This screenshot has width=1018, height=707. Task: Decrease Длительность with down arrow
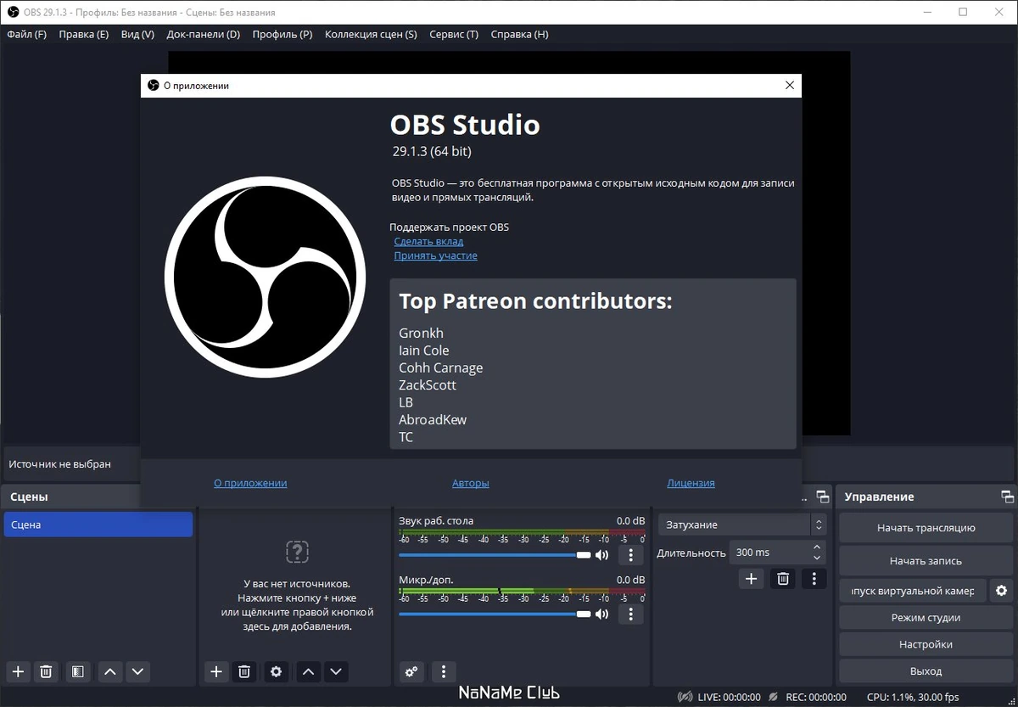817,558
